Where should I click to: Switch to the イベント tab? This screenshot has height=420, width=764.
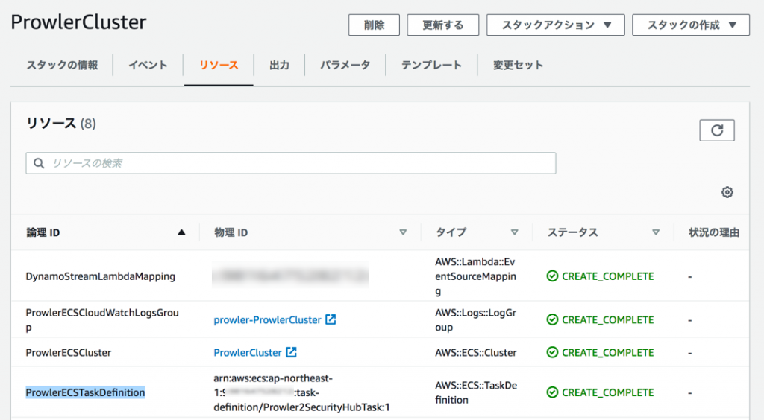(148, 65)
